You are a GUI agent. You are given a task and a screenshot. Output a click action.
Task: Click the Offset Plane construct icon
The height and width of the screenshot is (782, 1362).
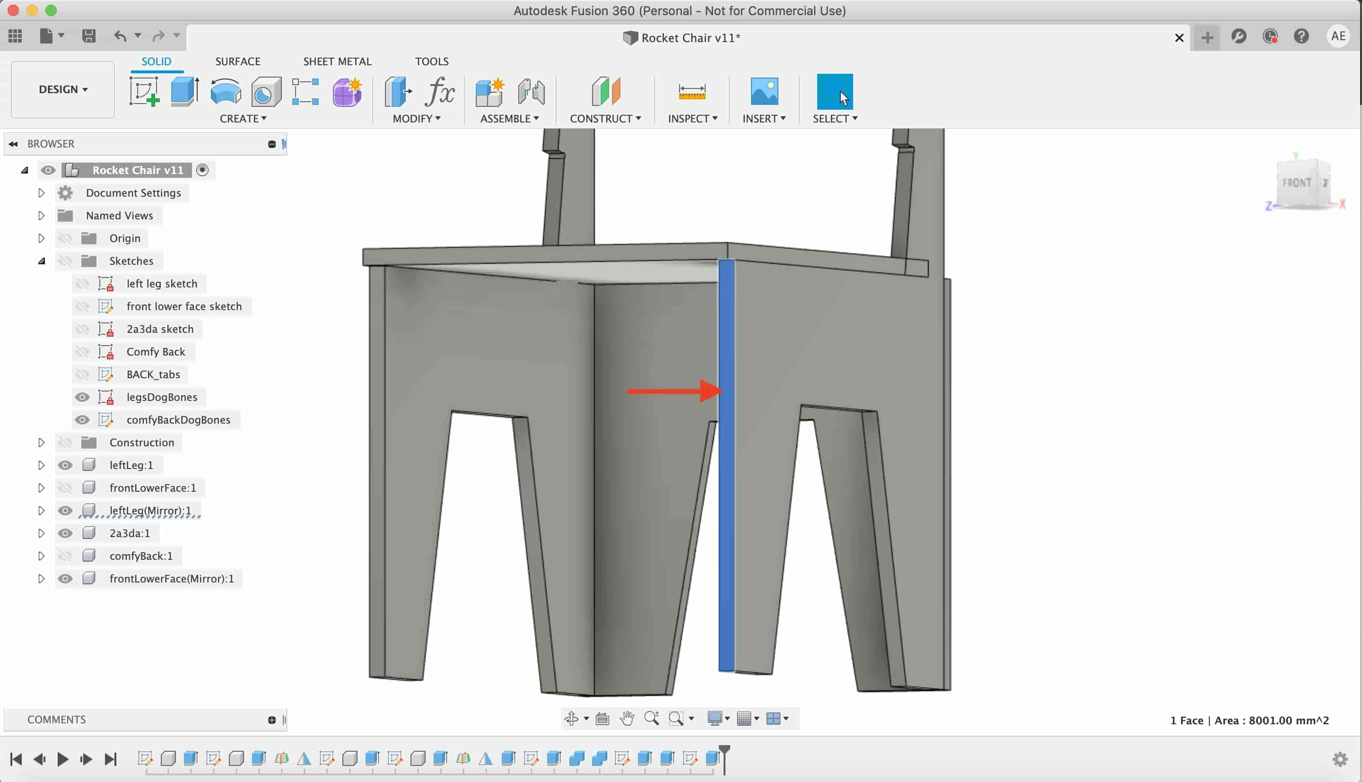(605, 91)
